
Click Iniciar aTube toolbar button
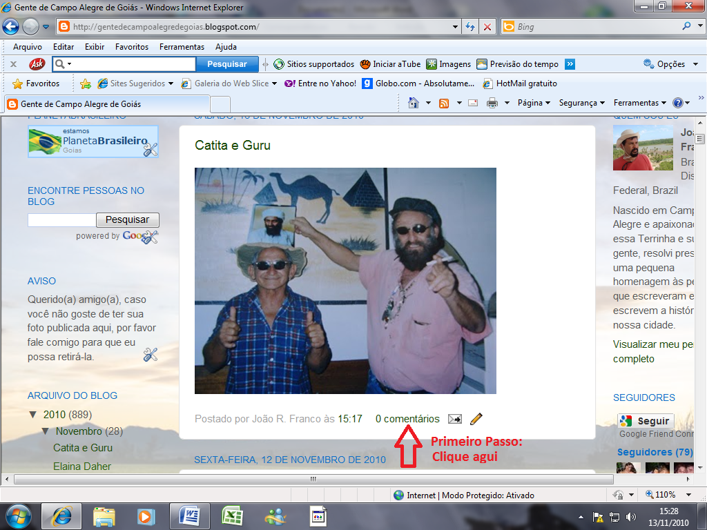[x=391, y=64]
